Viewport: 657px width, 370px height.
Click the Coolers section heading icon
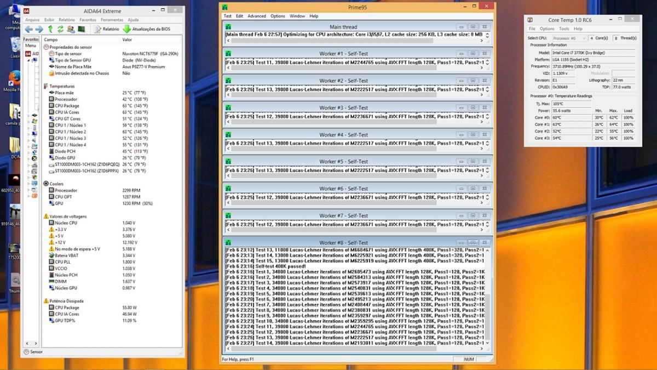pos(46,184)
